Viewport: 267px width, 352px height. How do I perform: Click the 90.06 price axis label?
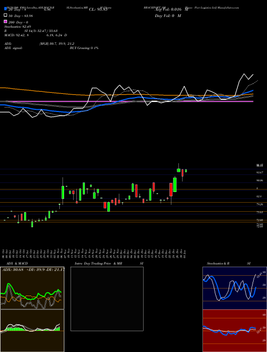[x=260, y=180]
